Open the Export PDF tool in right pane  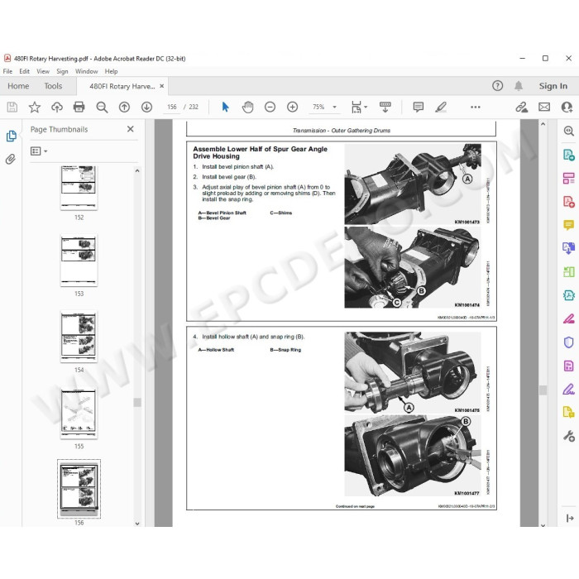[569, 155]
